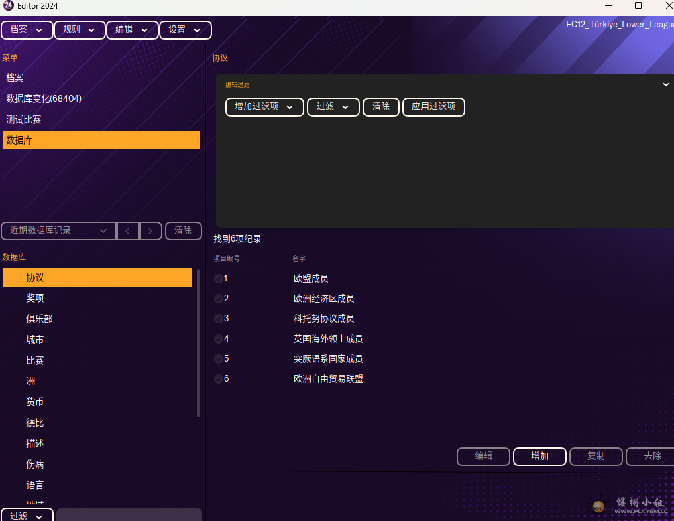Click the Editor 2024 app icon
Viewport: 674px width, 521px height.
click(9, 6)
